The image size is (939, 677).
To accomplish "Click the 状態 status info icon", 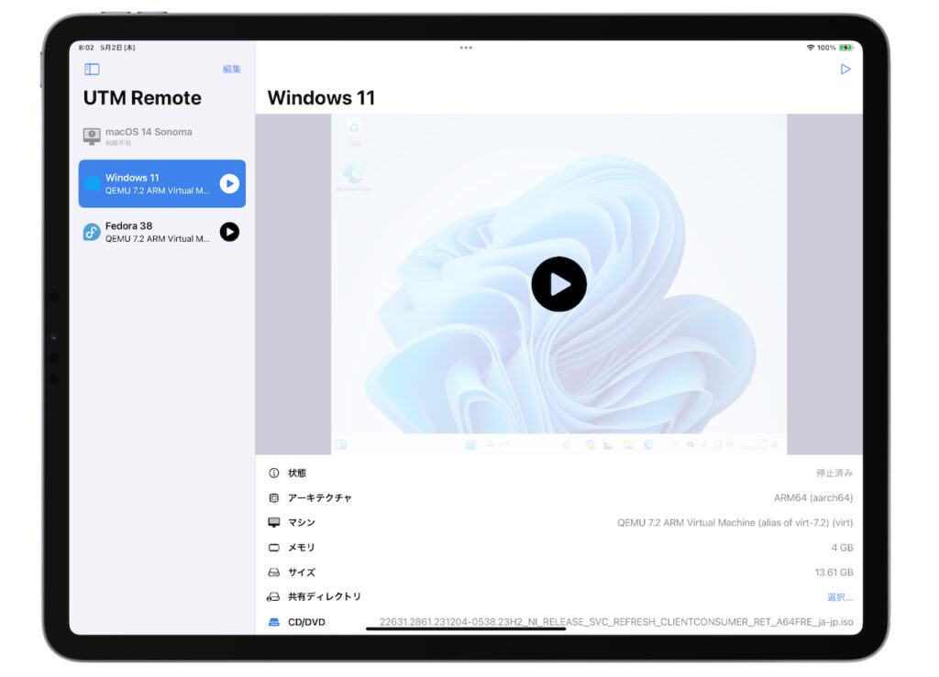I will tap(275, 473).
